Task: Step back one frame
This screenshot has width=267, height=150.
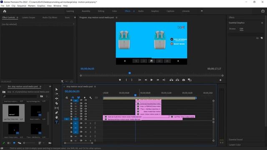Action: [x=146, y=80]
